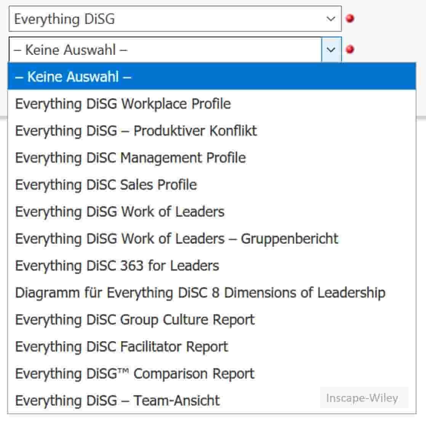426x423 pixels.
Task: Select the highlighted Keine Auswahl list option
Action: [79, 77]
